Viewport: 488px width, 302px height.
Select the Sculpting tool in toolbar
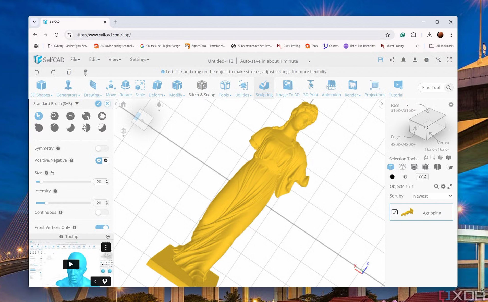point(264,88)
